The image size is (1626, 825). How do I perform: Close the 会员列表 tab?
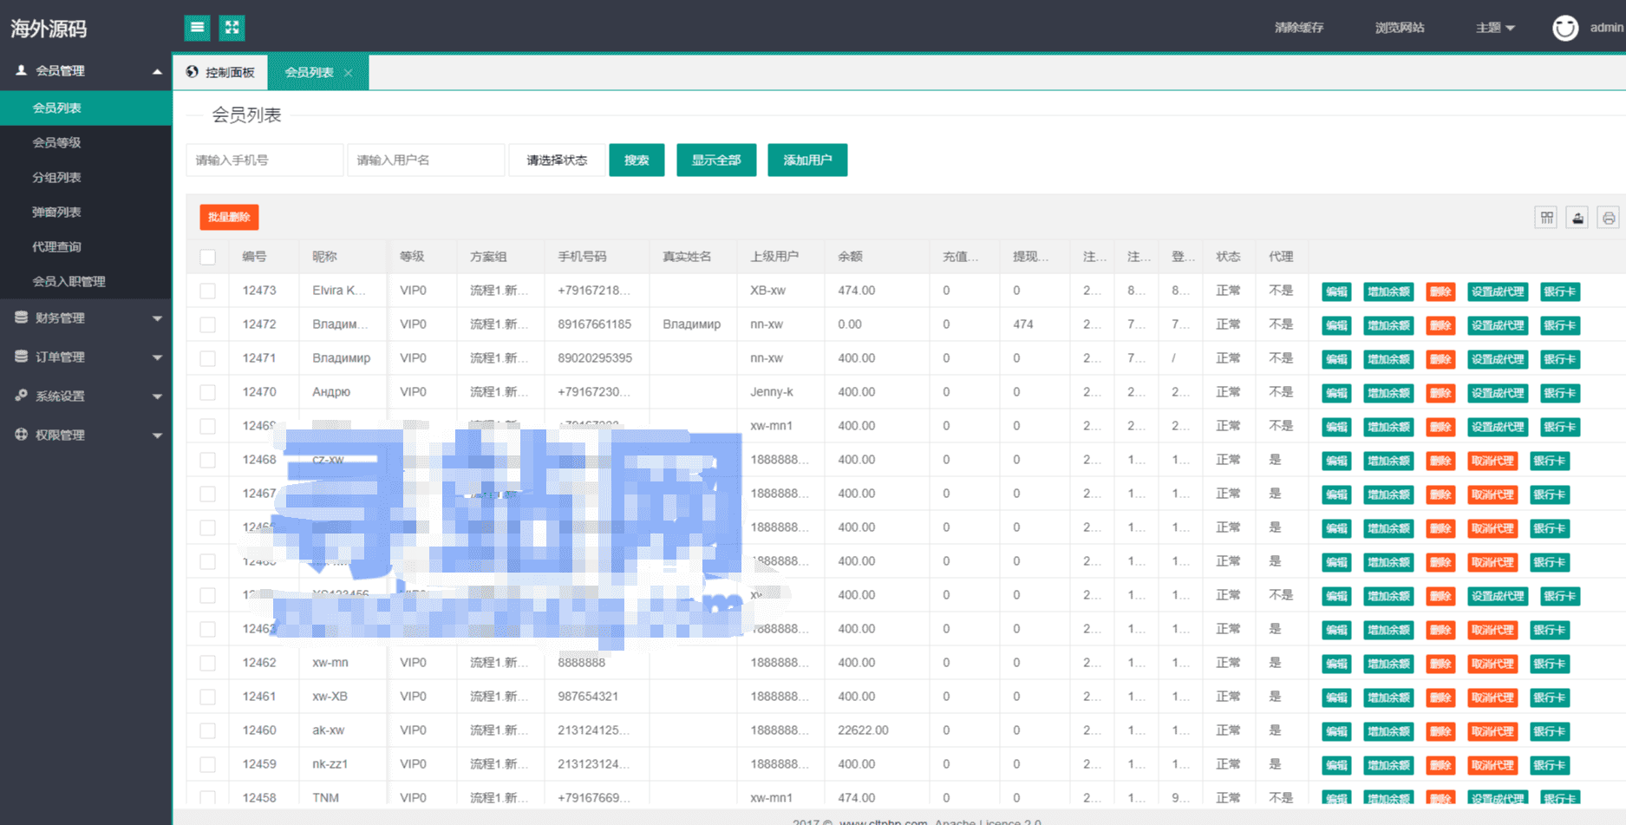pos(349,73)
